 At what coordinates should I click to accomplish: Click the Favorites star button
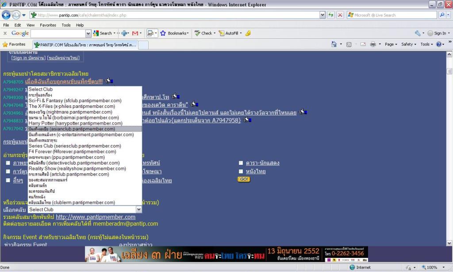pos(14,44)
